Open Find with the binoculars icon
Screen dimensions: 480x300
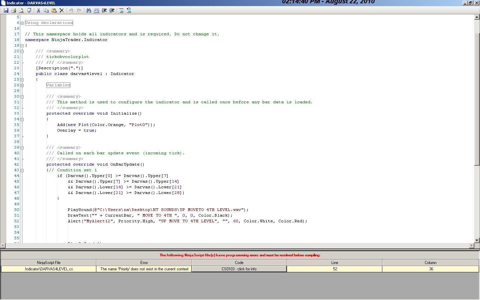(x=88, y=10)
